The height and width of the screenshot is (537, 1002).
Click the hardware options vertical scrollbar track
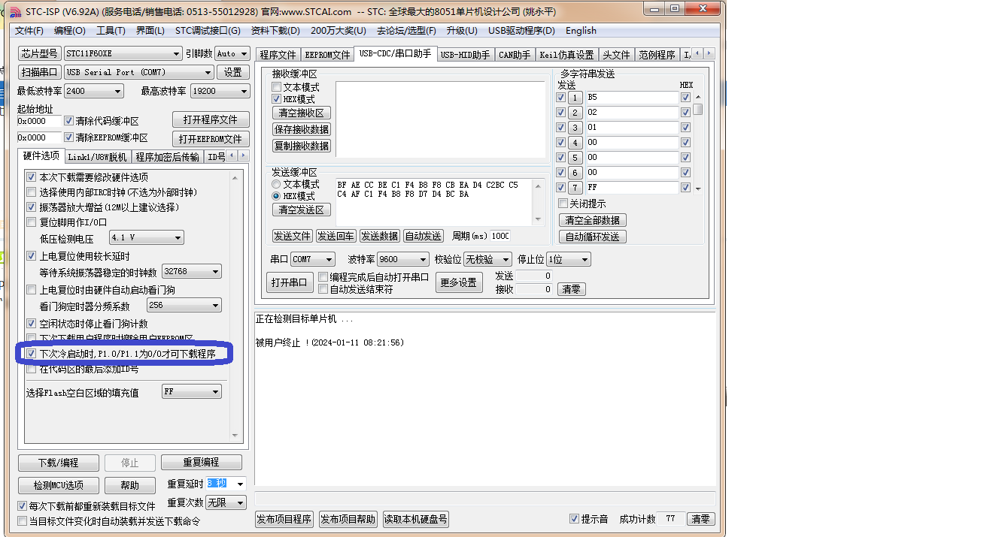tap(235, 307)
